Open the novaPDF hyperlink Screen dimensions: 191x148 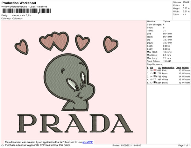coord(88,142)
